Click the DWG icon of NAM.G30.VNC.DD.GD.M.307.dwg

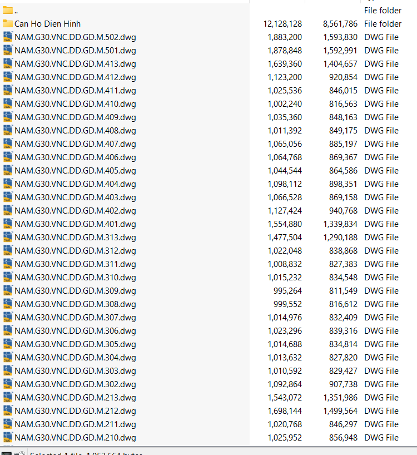point(8,318)
